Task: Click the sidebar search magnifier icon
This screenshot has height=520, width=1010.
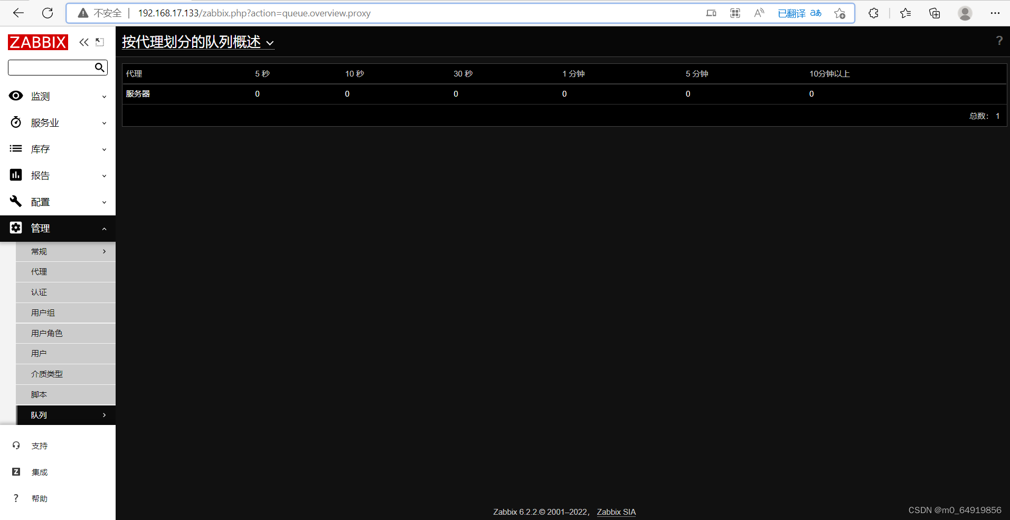Action: pyautogui.click(x=99, y=67)
